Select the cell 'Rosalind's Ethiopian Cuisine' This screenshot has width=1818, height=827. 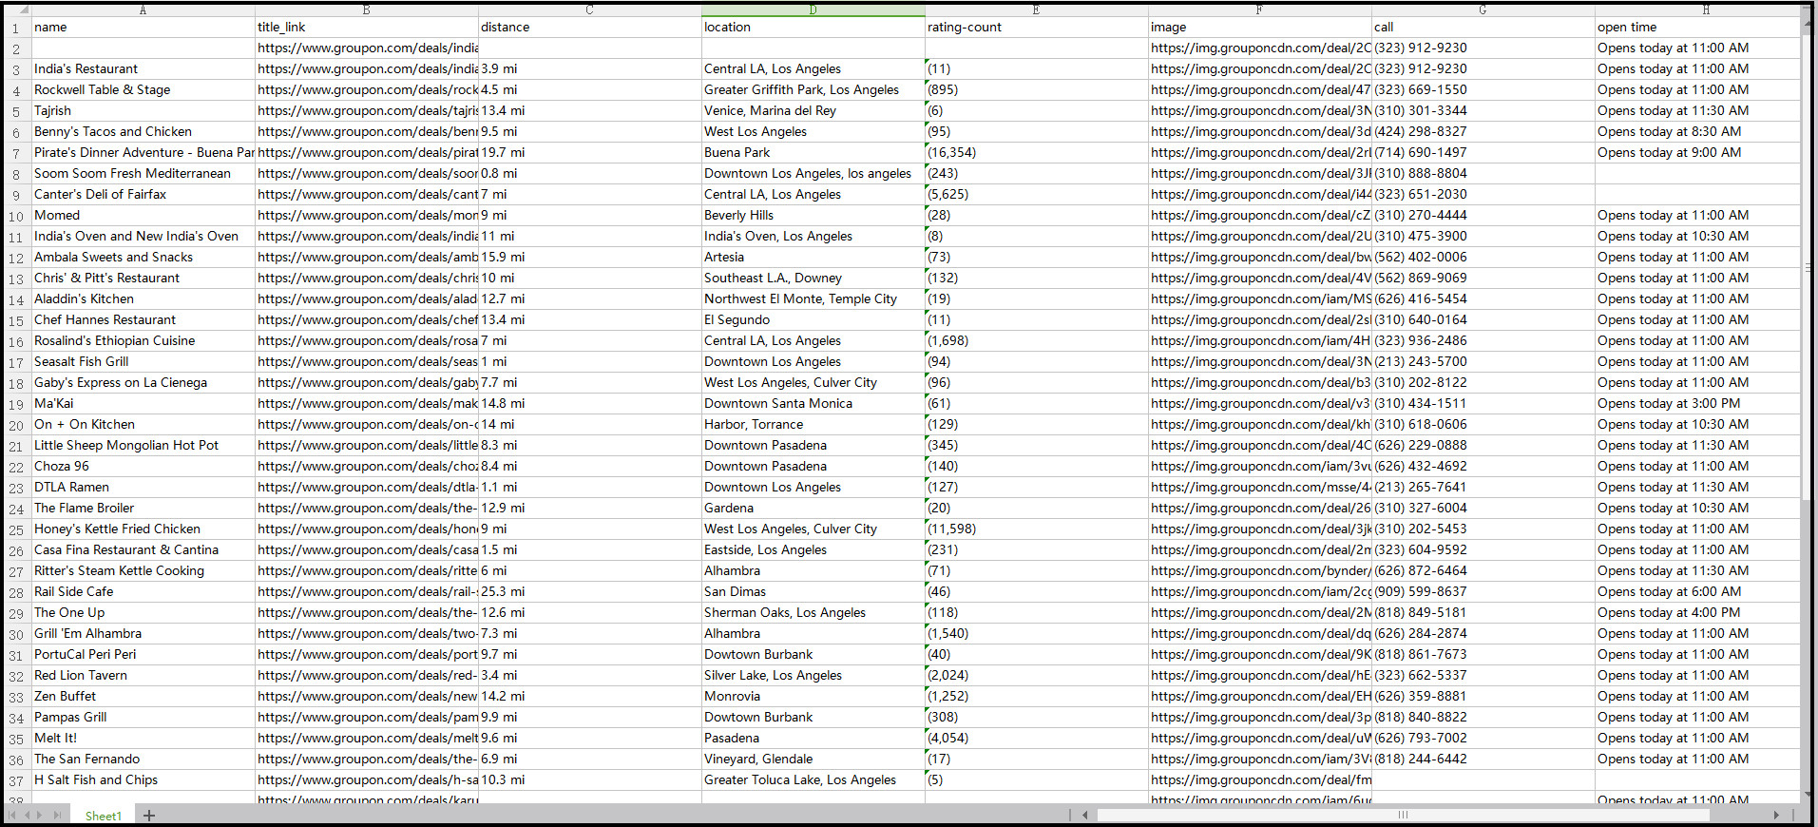pyautogui.click(x=143, y=341)
